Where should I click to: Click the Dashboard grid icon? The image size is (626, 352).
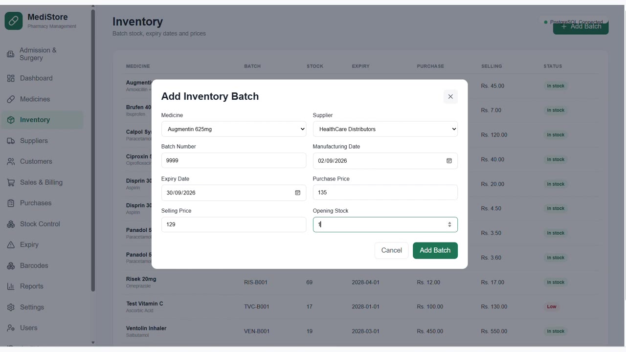click(11, 78)
